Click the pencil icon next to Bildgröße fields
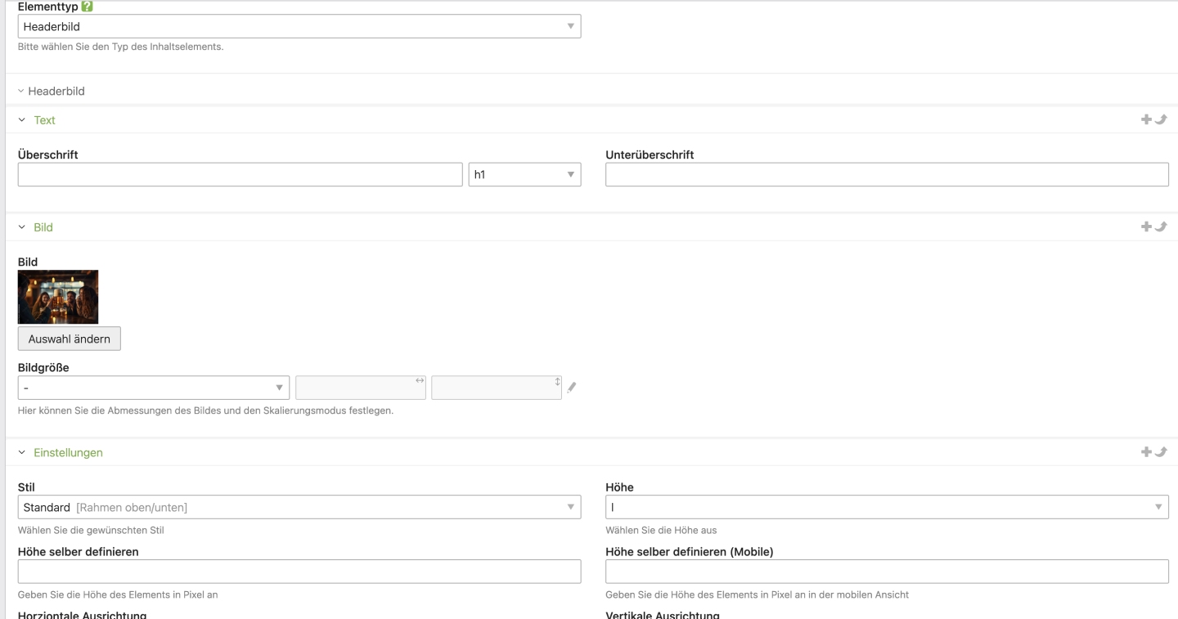The image size is (1178, 619). pyautogui.click(x=572, y=388)
